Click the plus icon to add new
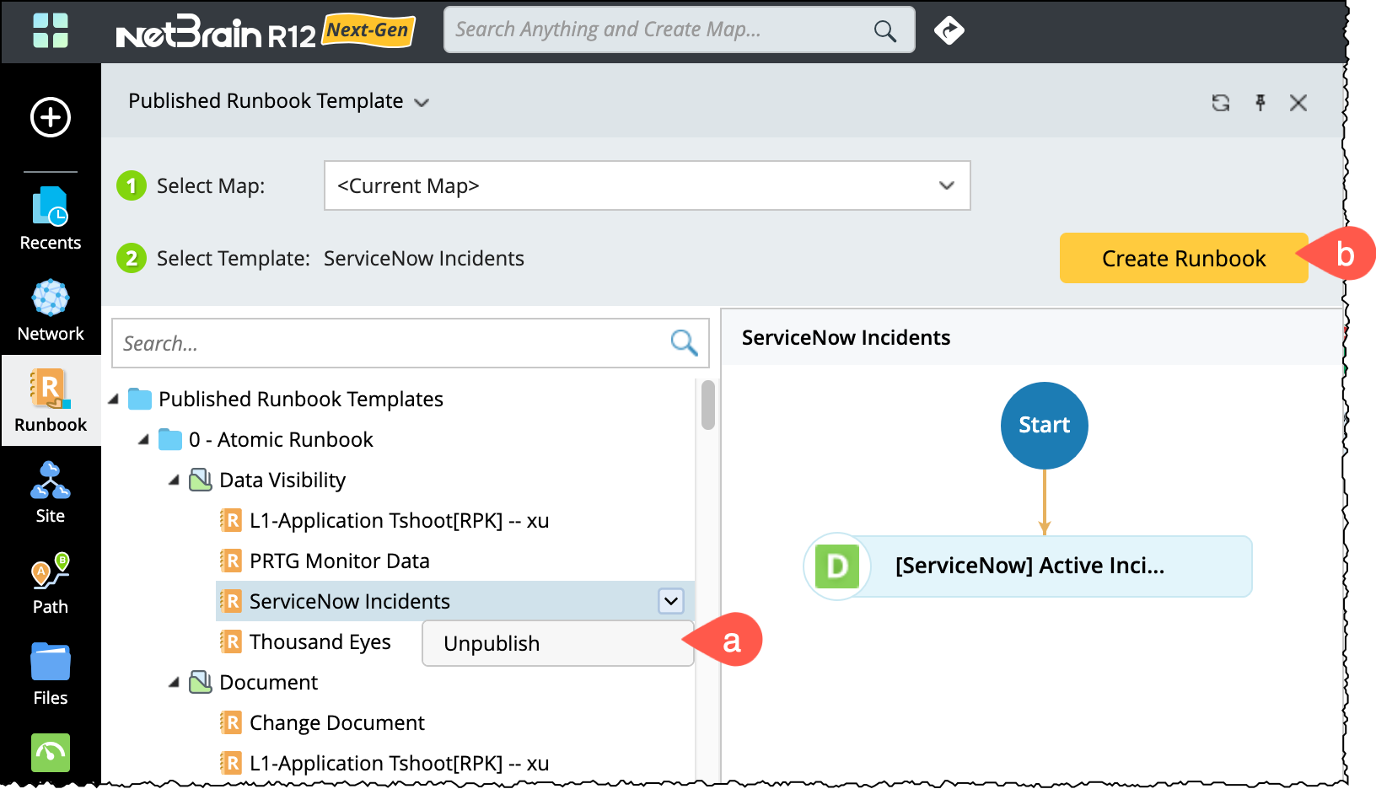The image size is (1376, 789). click(51, 117)
